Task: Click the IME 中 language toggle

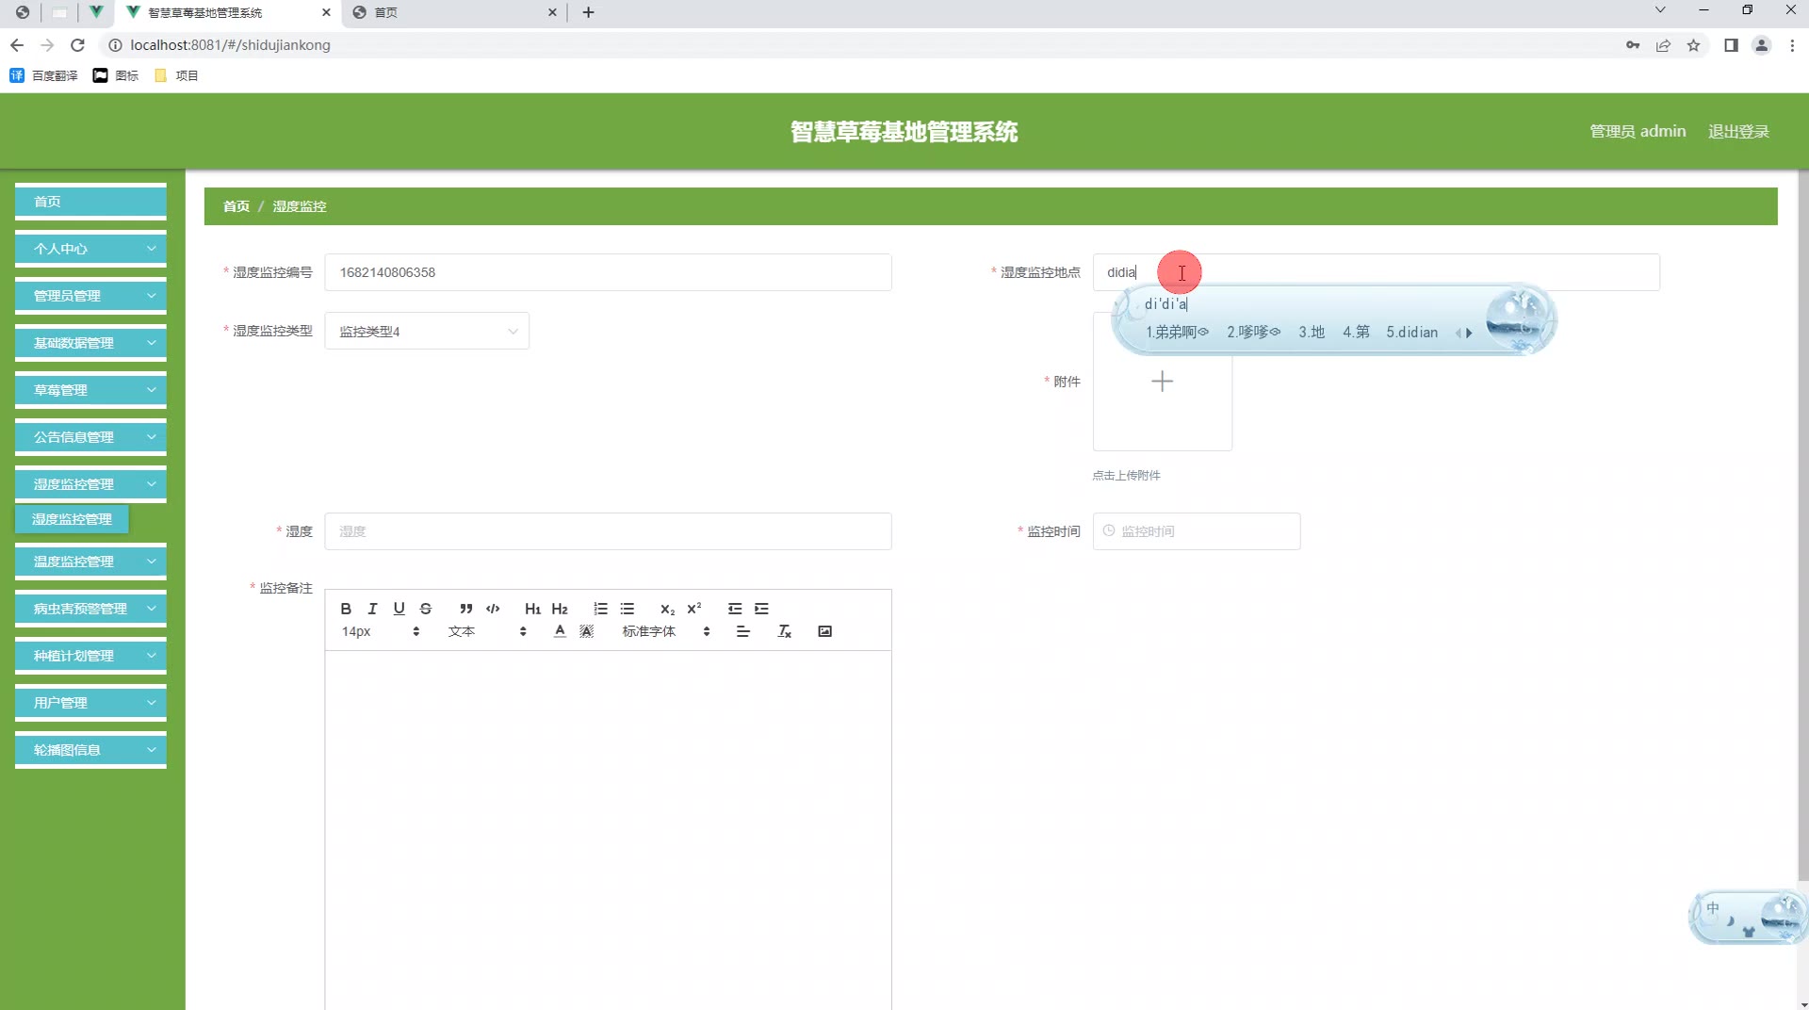Action: coord(1713,908)
